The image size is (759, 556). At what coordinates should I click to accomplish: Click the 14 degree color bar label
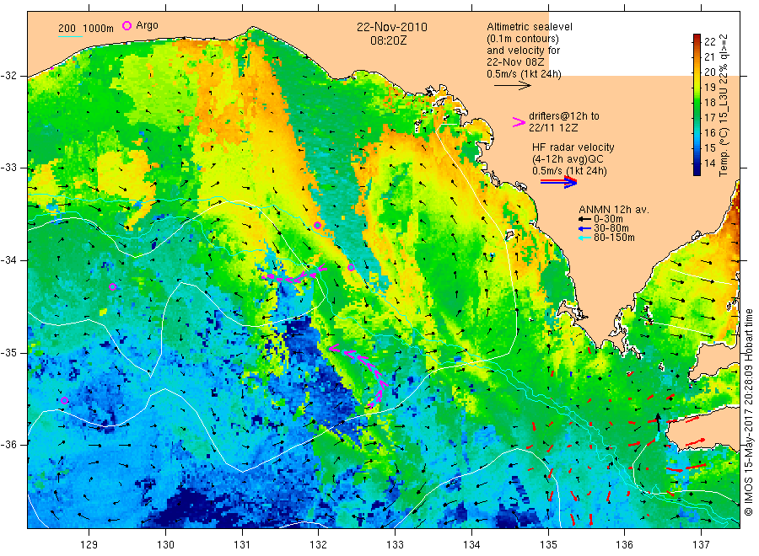(709, 163)
